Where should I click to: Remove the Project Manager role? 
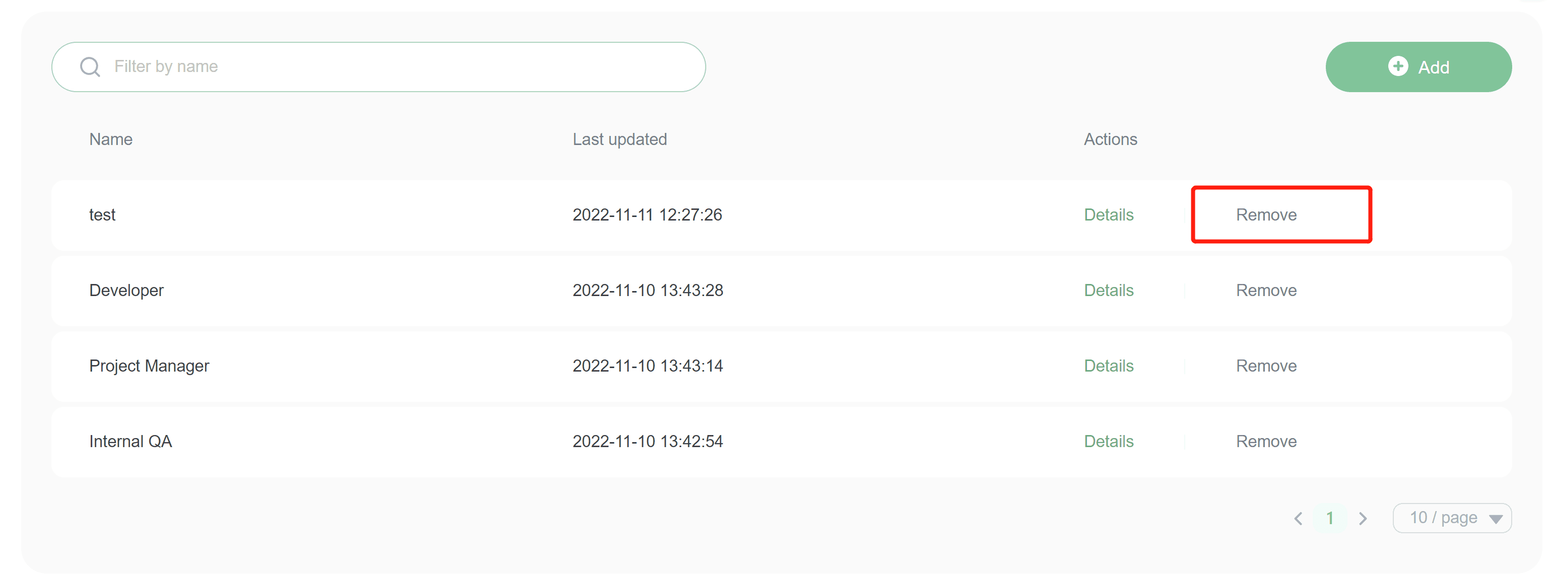(x=1266, y=366)
